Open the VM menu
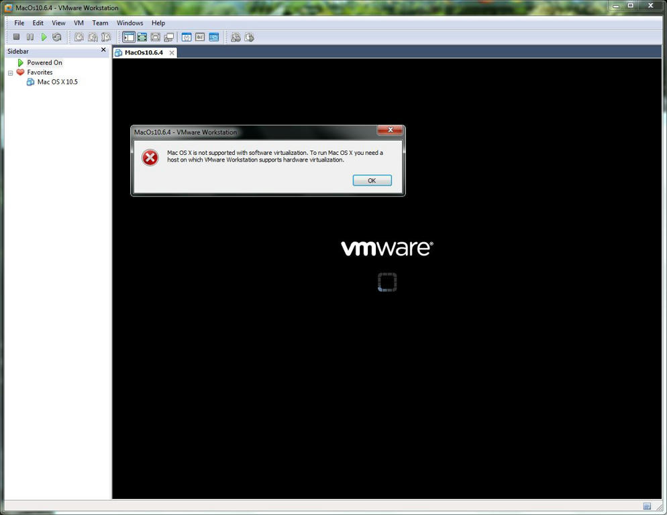This screenshot has height=515, width=667. [x=79, y=23]
